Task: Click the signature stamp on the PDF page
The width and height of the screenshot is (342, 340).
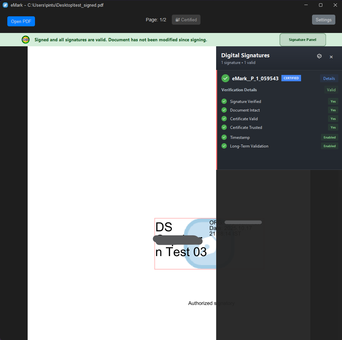Action: pyautogui.click(x=185, y=243)
